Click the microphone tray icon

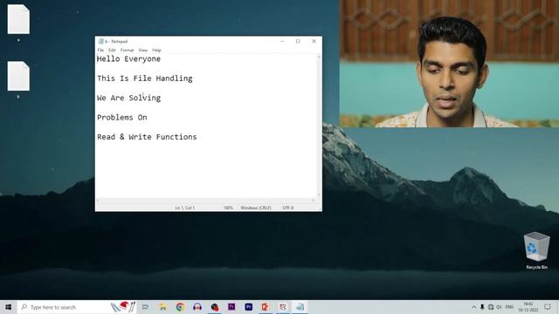point(482,307)
